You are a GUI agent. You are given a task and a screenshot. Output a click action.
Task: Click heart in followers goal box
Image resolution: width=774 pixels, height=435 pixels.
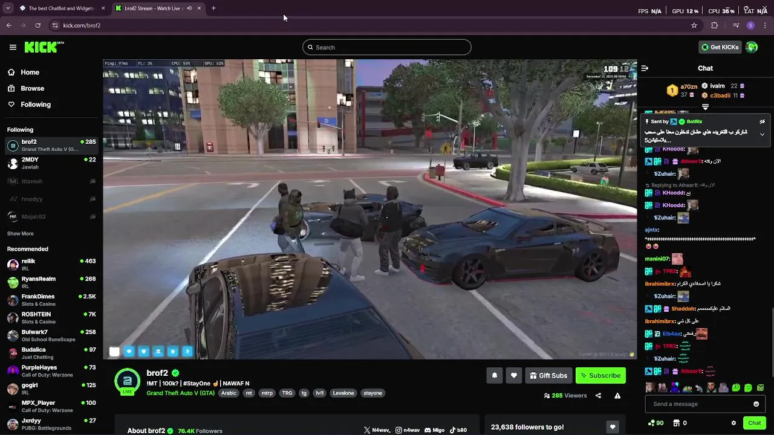613,427
